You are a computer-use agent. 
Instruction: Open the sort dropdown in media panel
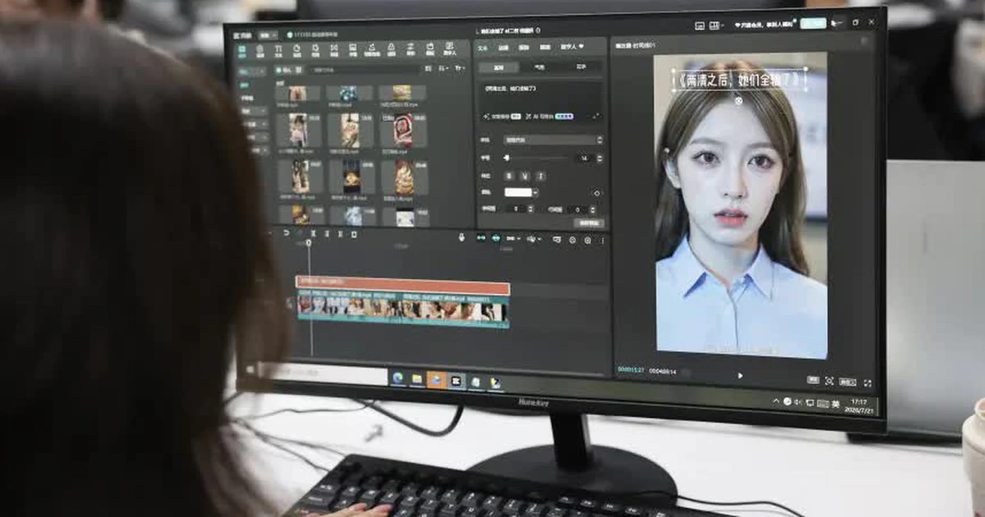click(442, 70)
